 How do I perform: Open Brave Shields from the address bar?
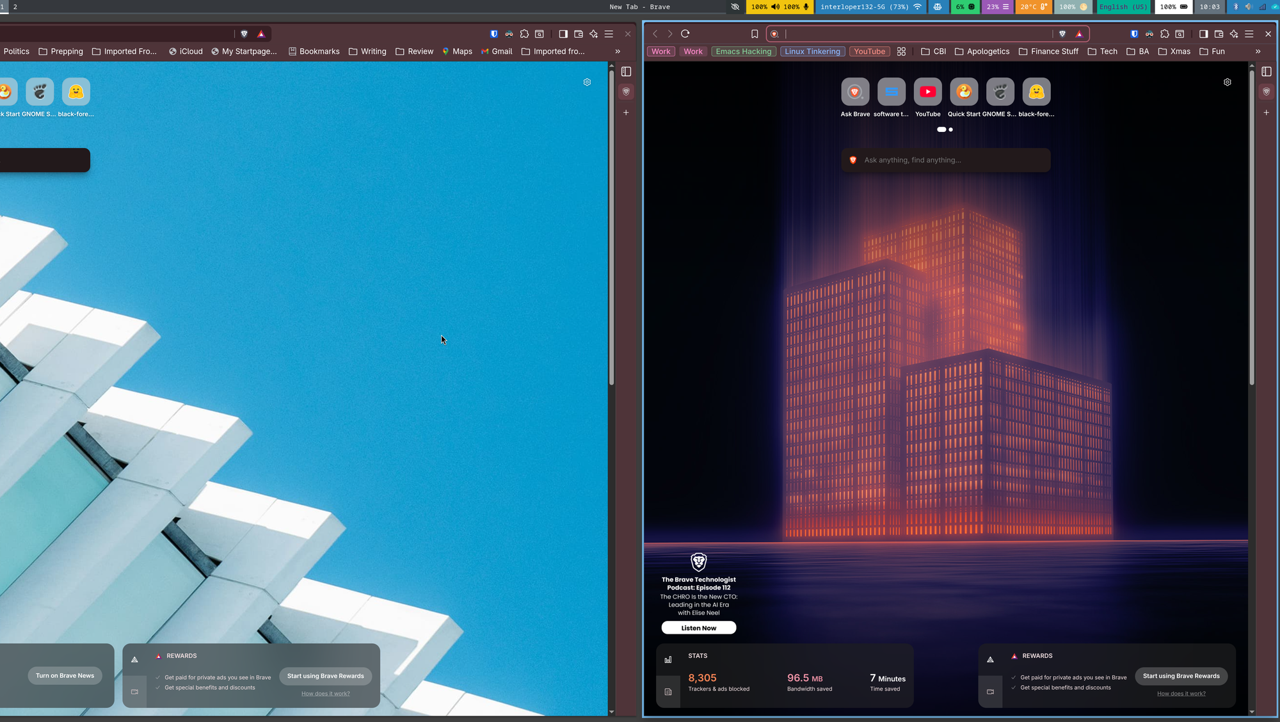[1062, 33]
